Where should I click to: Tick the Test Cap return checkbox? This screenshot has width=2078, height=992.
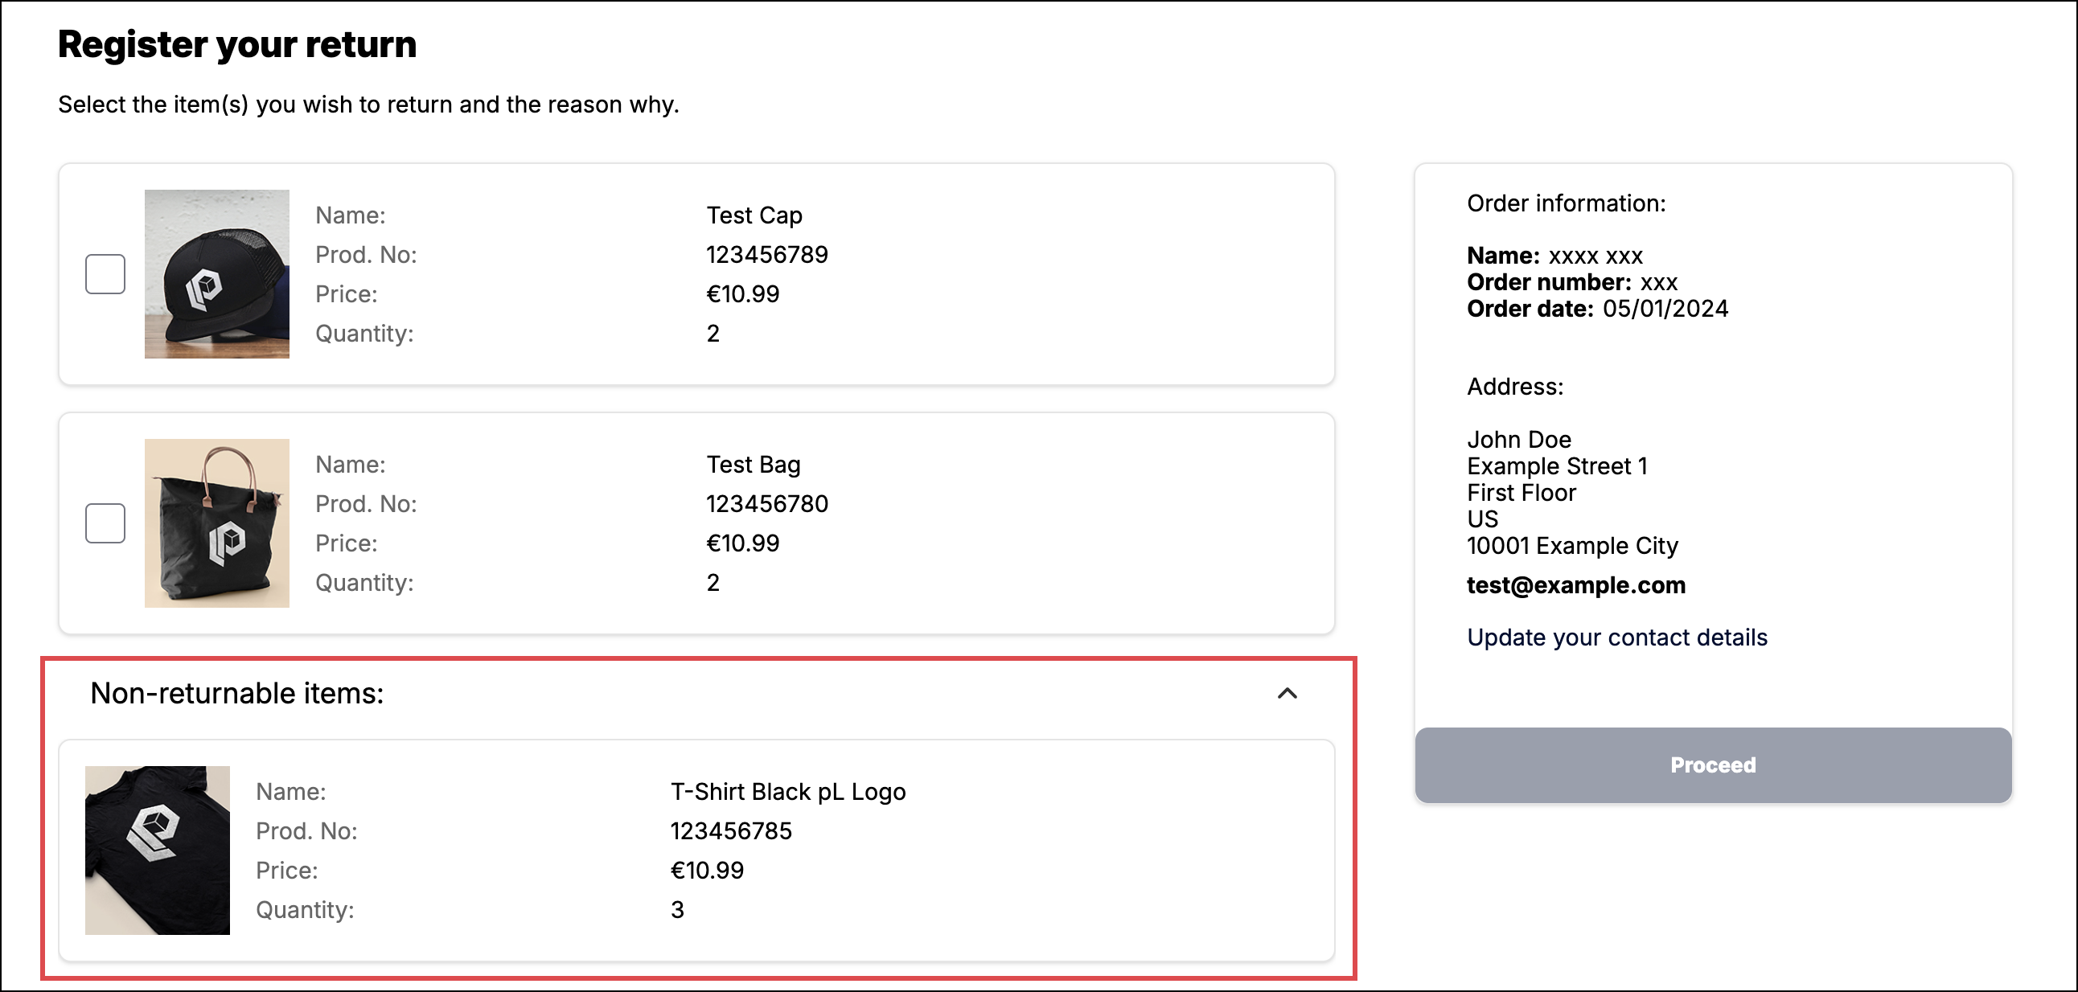[105, 274]
